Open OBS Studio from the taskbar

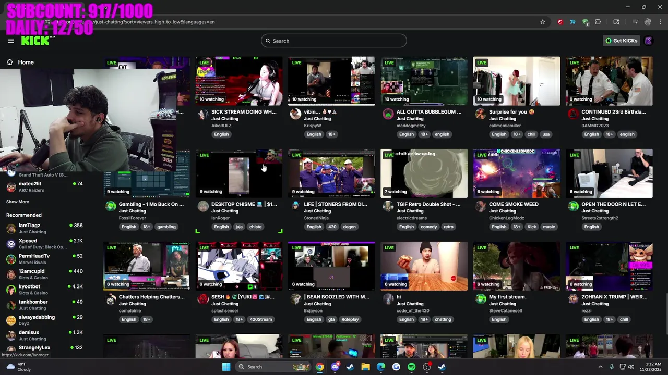point(427,367)
